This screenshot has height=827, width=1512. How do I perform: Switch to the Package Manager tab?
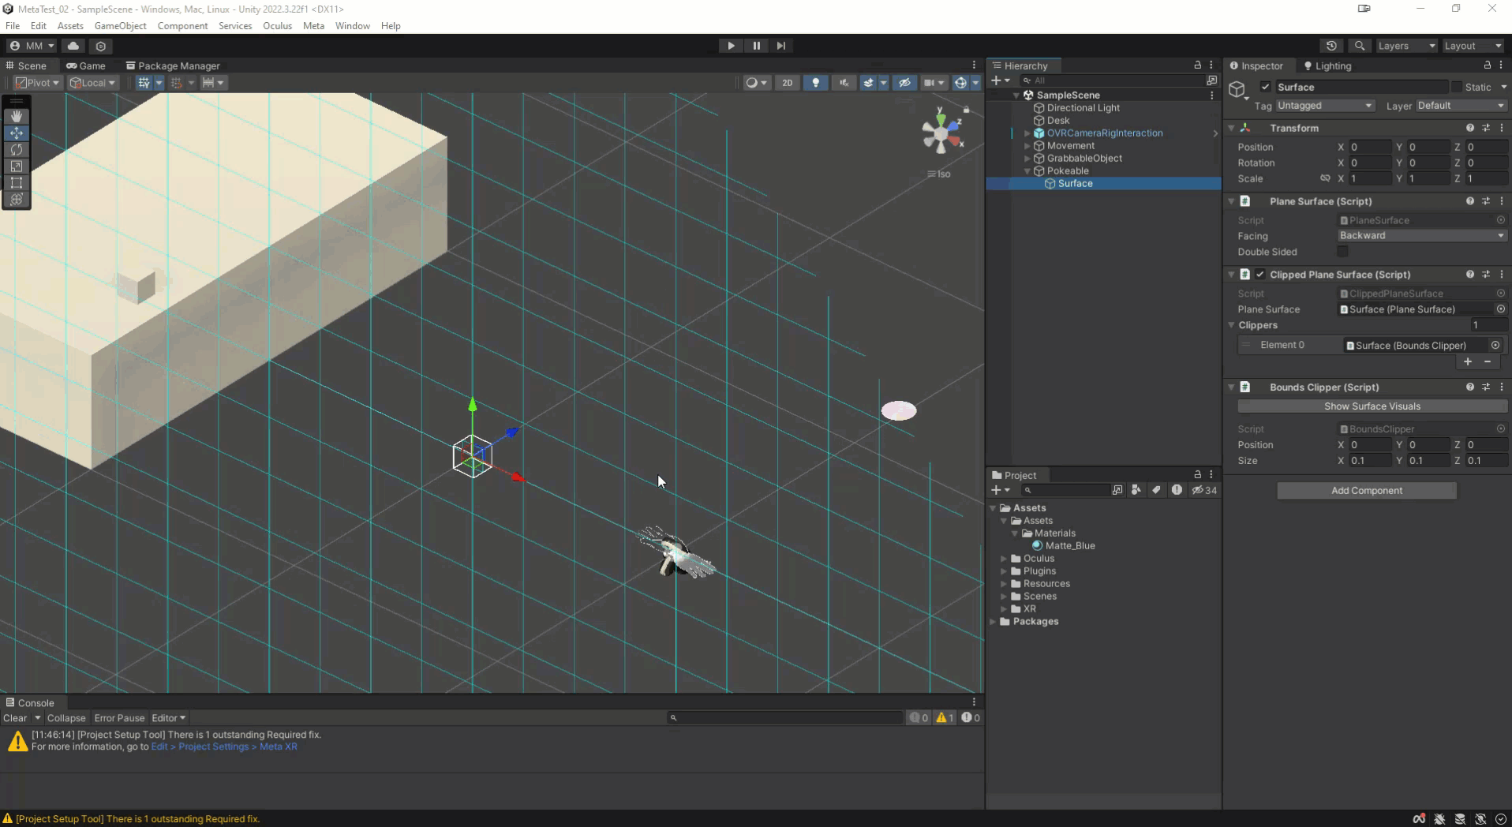pos(173,65)
